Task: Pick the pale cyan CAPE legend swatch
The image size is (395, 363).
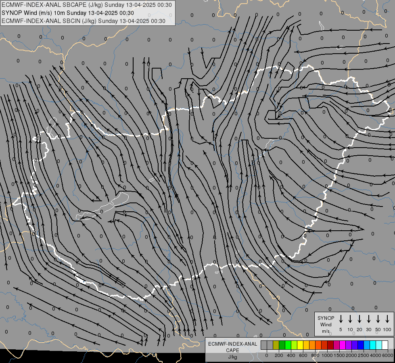Action: pyautogui.click(x=379, y=345)
